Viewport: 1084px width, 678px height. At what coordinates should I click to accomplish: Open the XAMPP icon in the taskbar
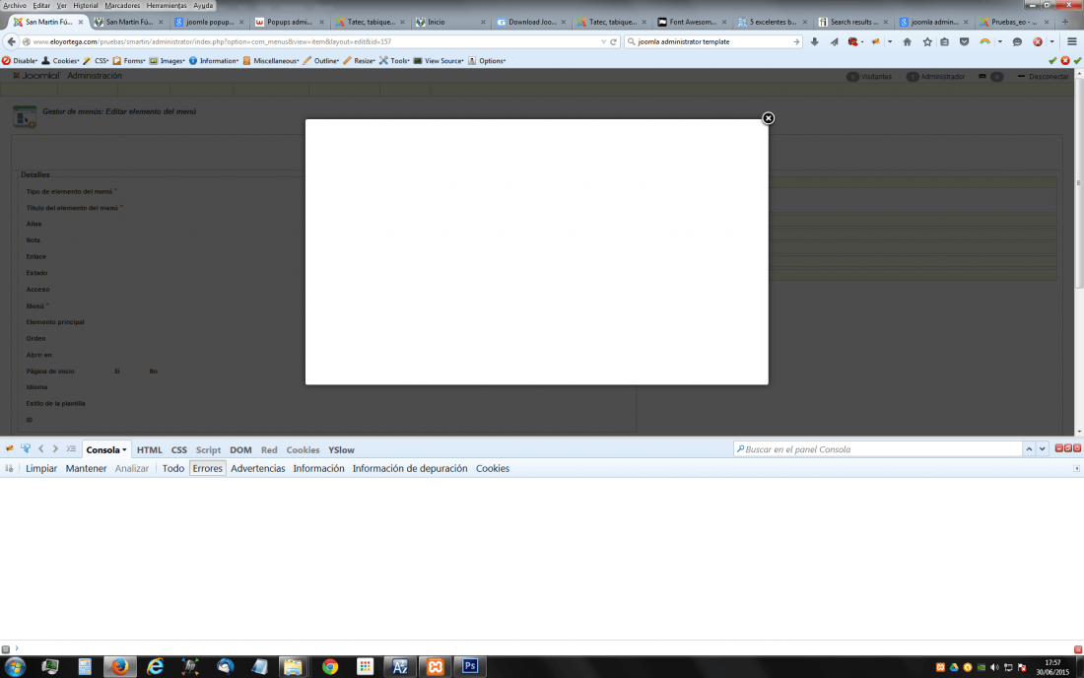coord(435,666)
